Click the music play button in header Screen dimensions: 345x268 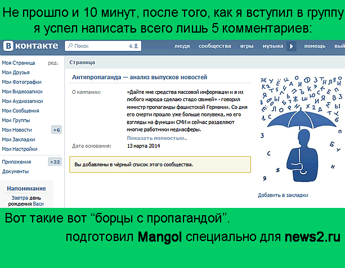click(x=292, y=46)
